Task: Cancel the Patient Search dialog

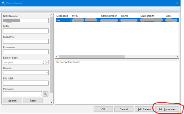Action: click(x=124, y=109)
